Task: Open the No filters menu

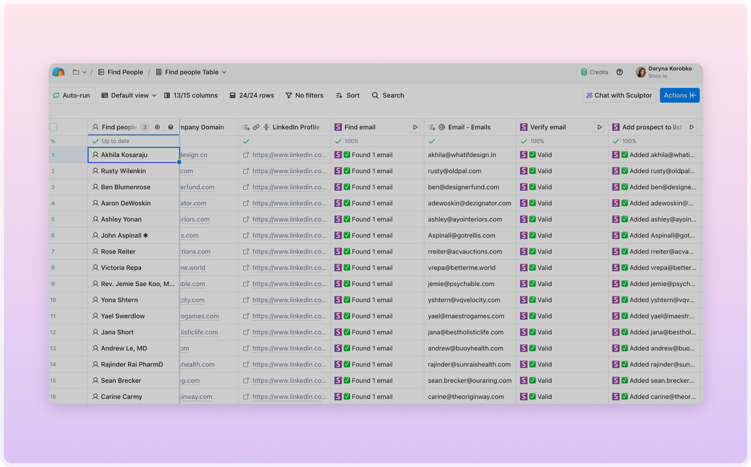Action: (x=304, y=95)
